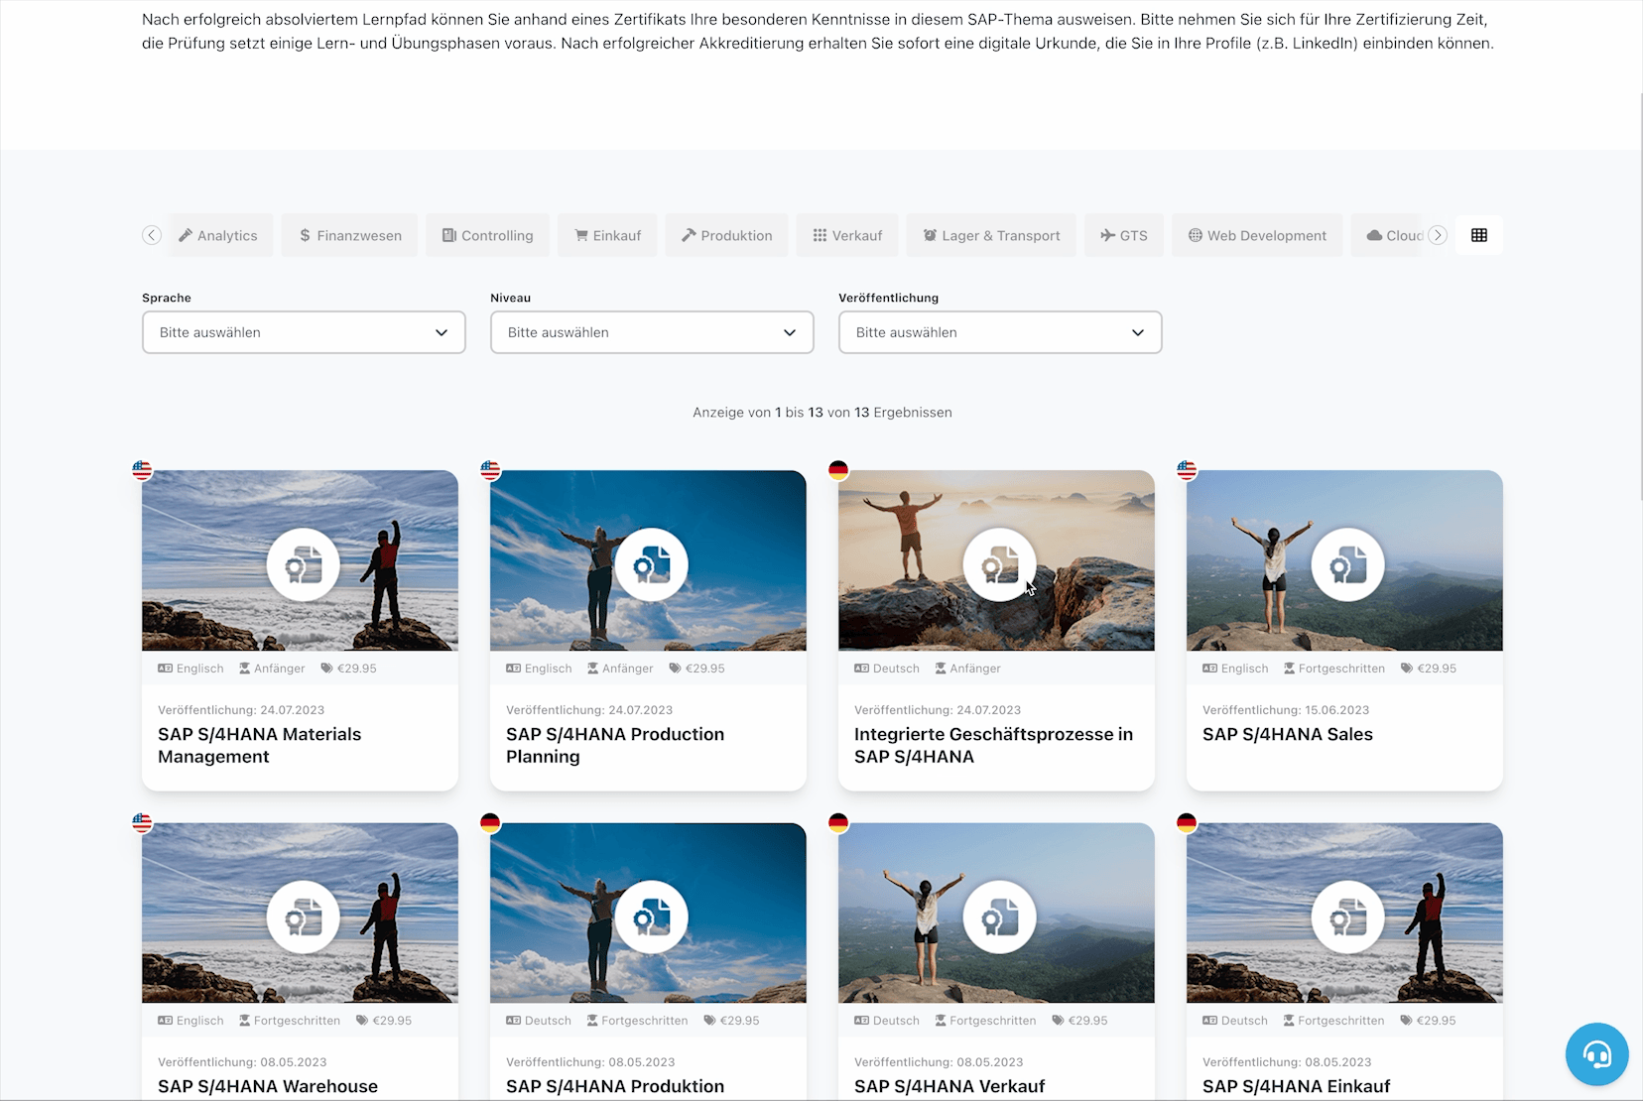The height and width of the screenshot is (1101, 1643).
Task: Click the certificate icon on SAP S/4HANA Warehouse card
Action: (x=304, y=917)
